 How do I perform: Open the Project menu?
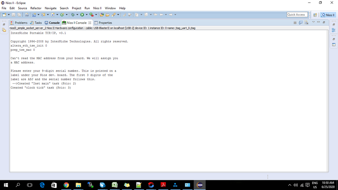click(x=76, y=8)
